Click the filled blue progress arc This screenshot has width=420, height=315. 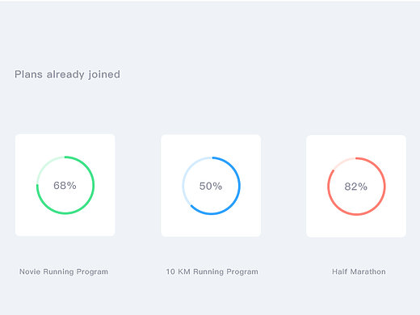click(239, 187)
